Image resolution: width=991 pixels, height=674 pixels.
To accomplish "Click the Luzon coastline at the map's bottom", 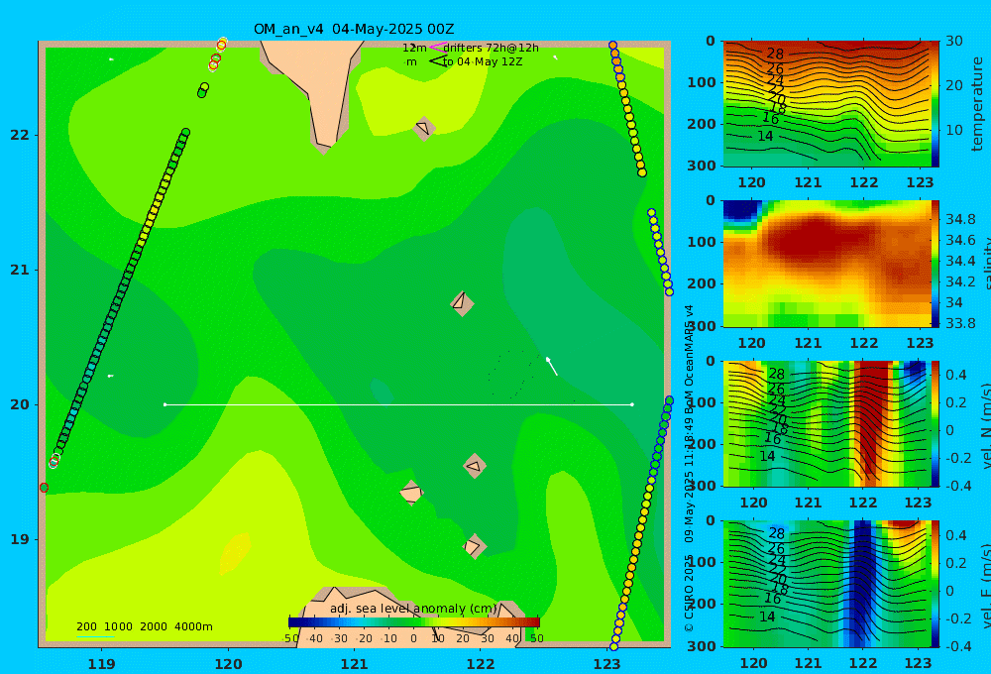I will tap(411, 617).
